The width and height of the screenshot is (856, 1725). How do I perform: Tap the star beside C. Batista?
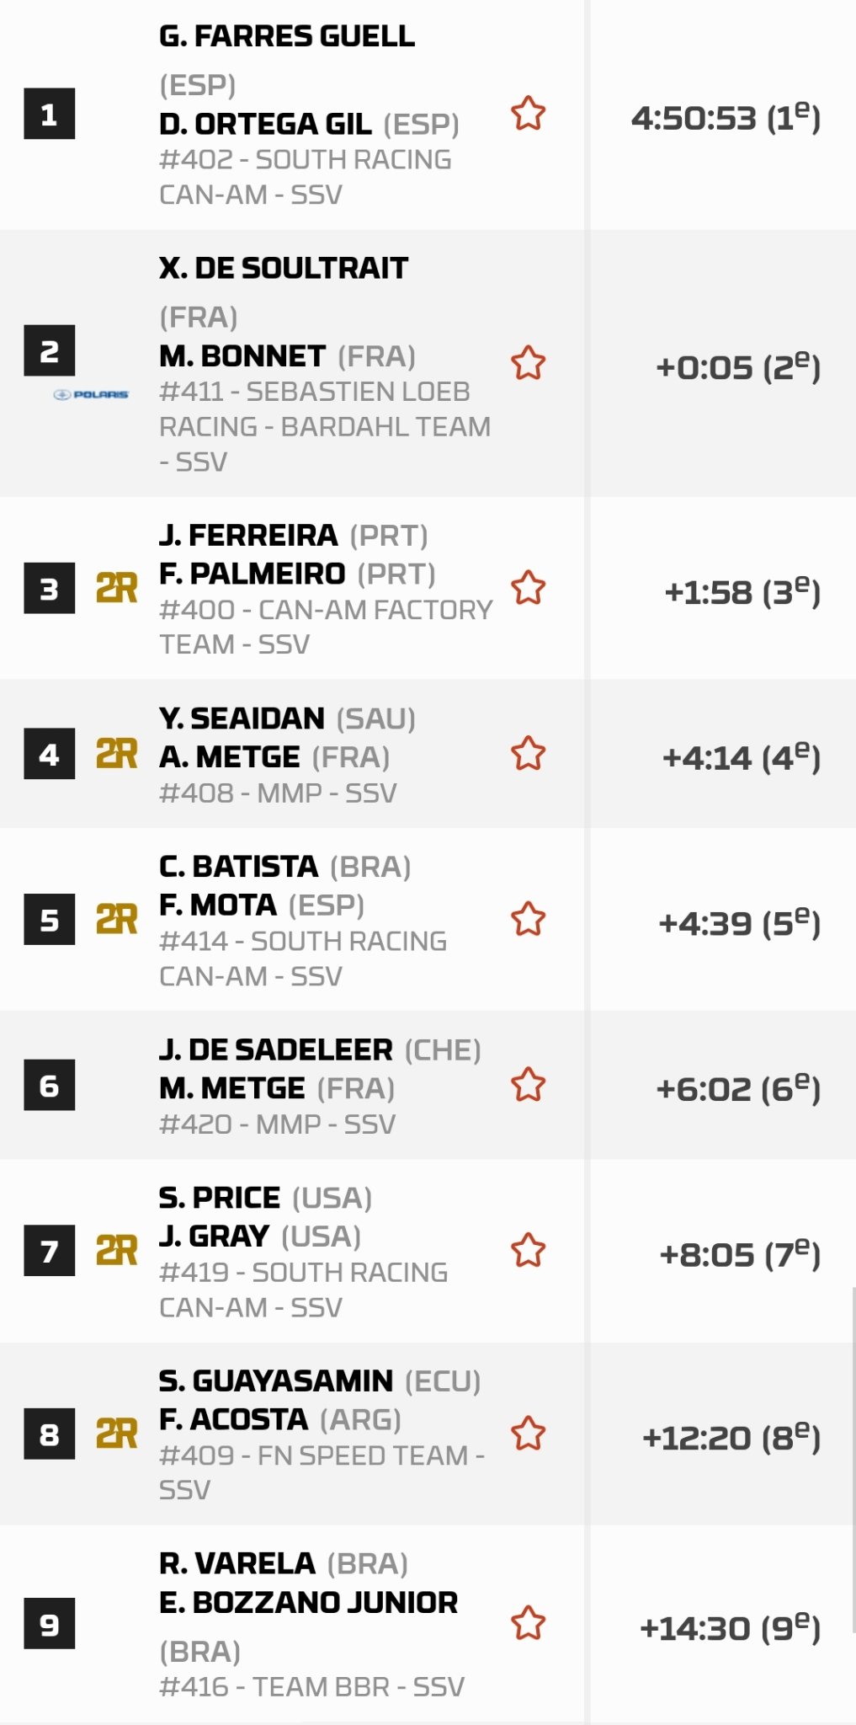tap(529, 919)
